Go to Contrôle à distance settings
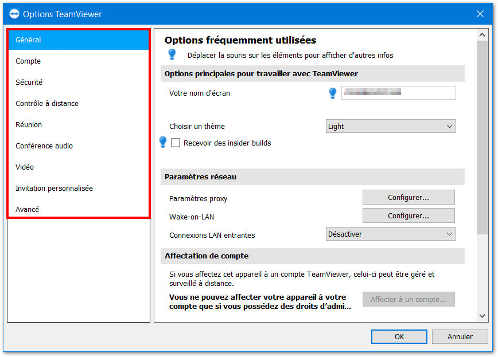 (79, 104)
